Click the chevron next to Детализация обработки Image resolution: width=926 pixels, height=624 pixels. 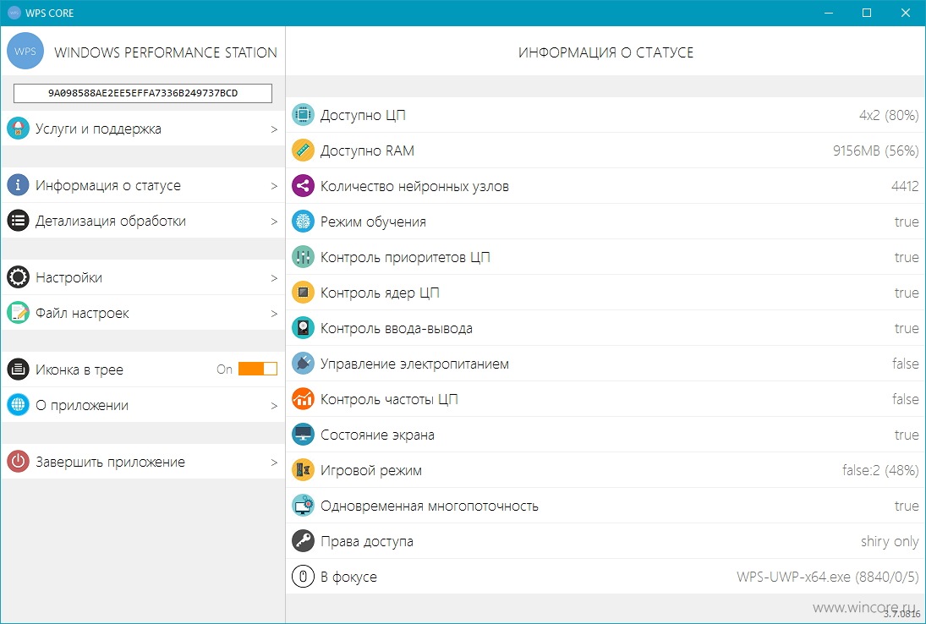point(274,221)
